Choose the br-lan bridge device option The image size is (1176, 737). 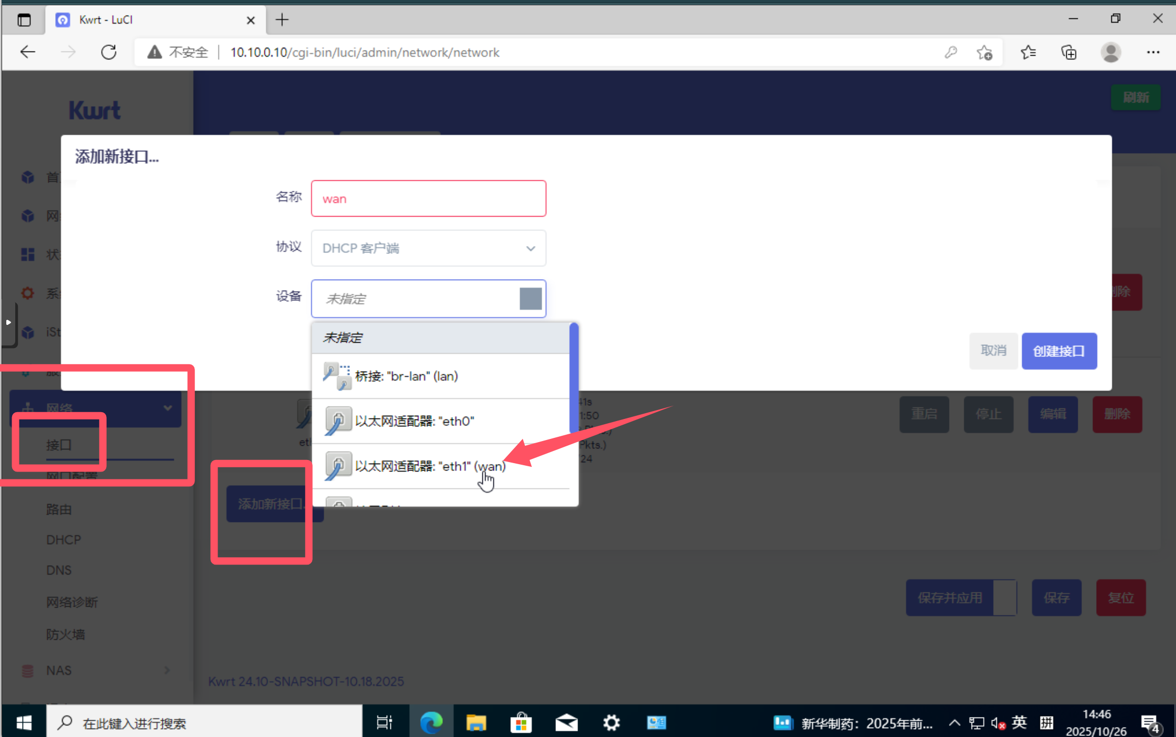[x=406, y=376]
